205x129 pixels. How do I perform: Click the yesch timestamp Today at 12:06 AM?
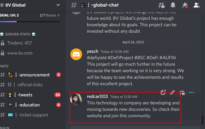click(115, 52)
